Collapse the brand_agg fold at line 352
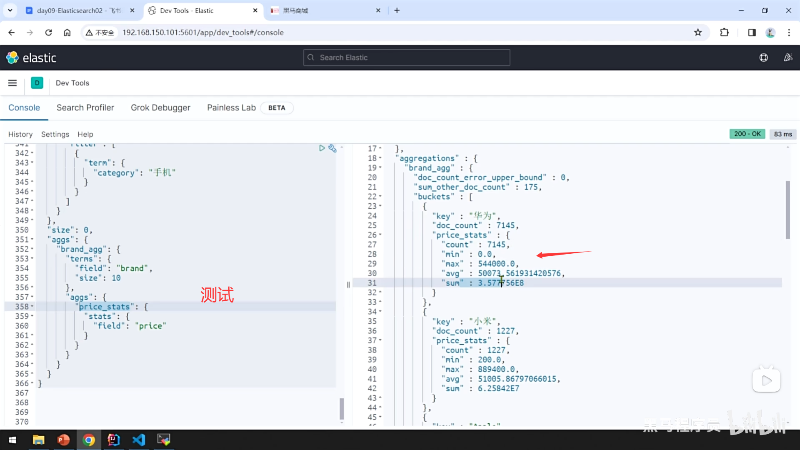This screenshot has height=450, width=800. 32,249
